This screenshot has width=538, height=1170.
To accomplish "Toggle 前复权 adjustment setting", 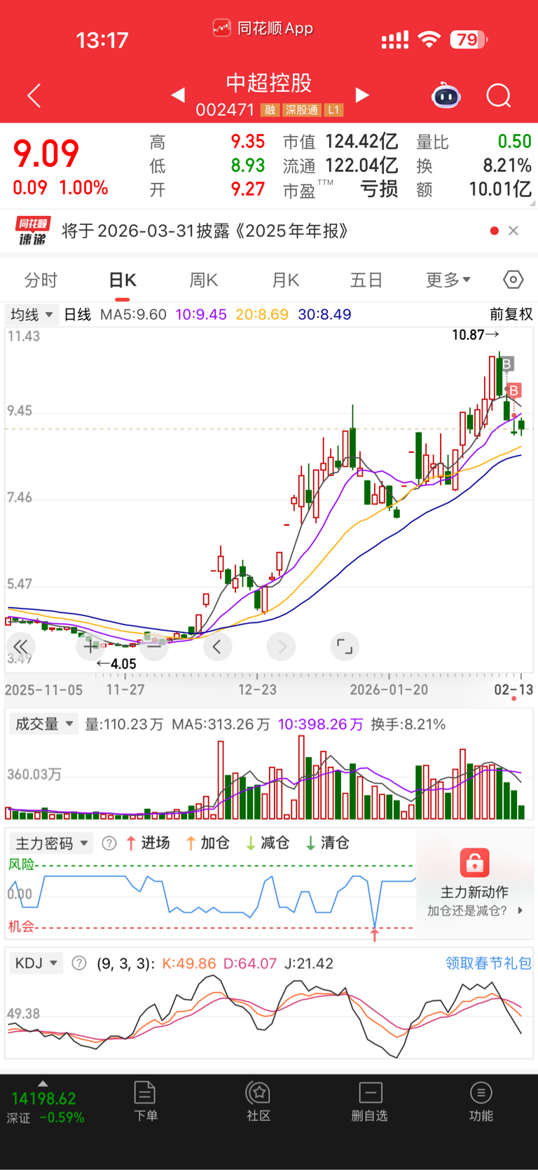I will pyautogui.click(x=511, y=314).
